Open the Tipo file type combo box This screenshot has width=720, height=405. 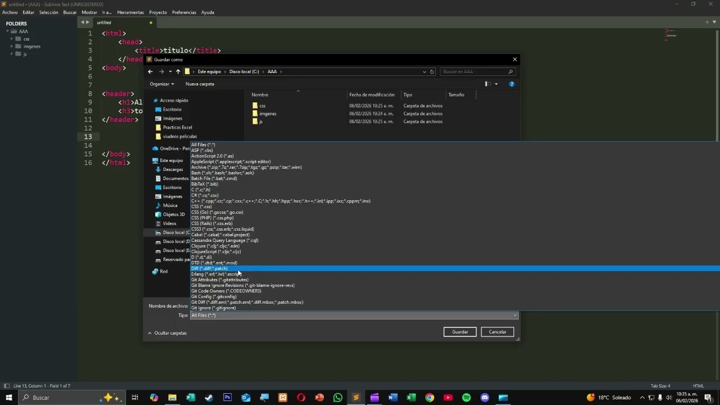[354, 316]
